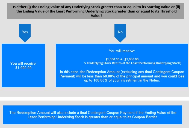Click the '100.00%' figure in the paragraph
This screenshot has width=189, height=128.
pos(101,80)
